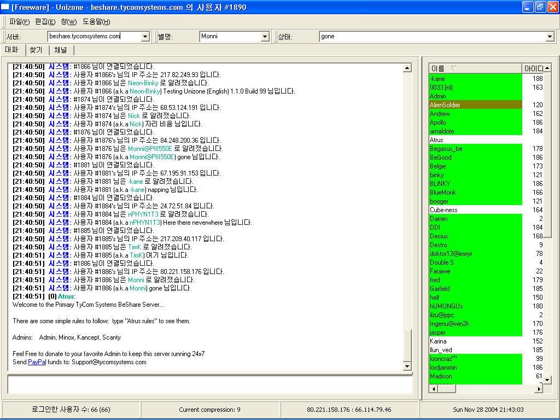Sort user list by 이름 column header
Image resolution: width=560 pixels, height=420 pixels.
475,68
